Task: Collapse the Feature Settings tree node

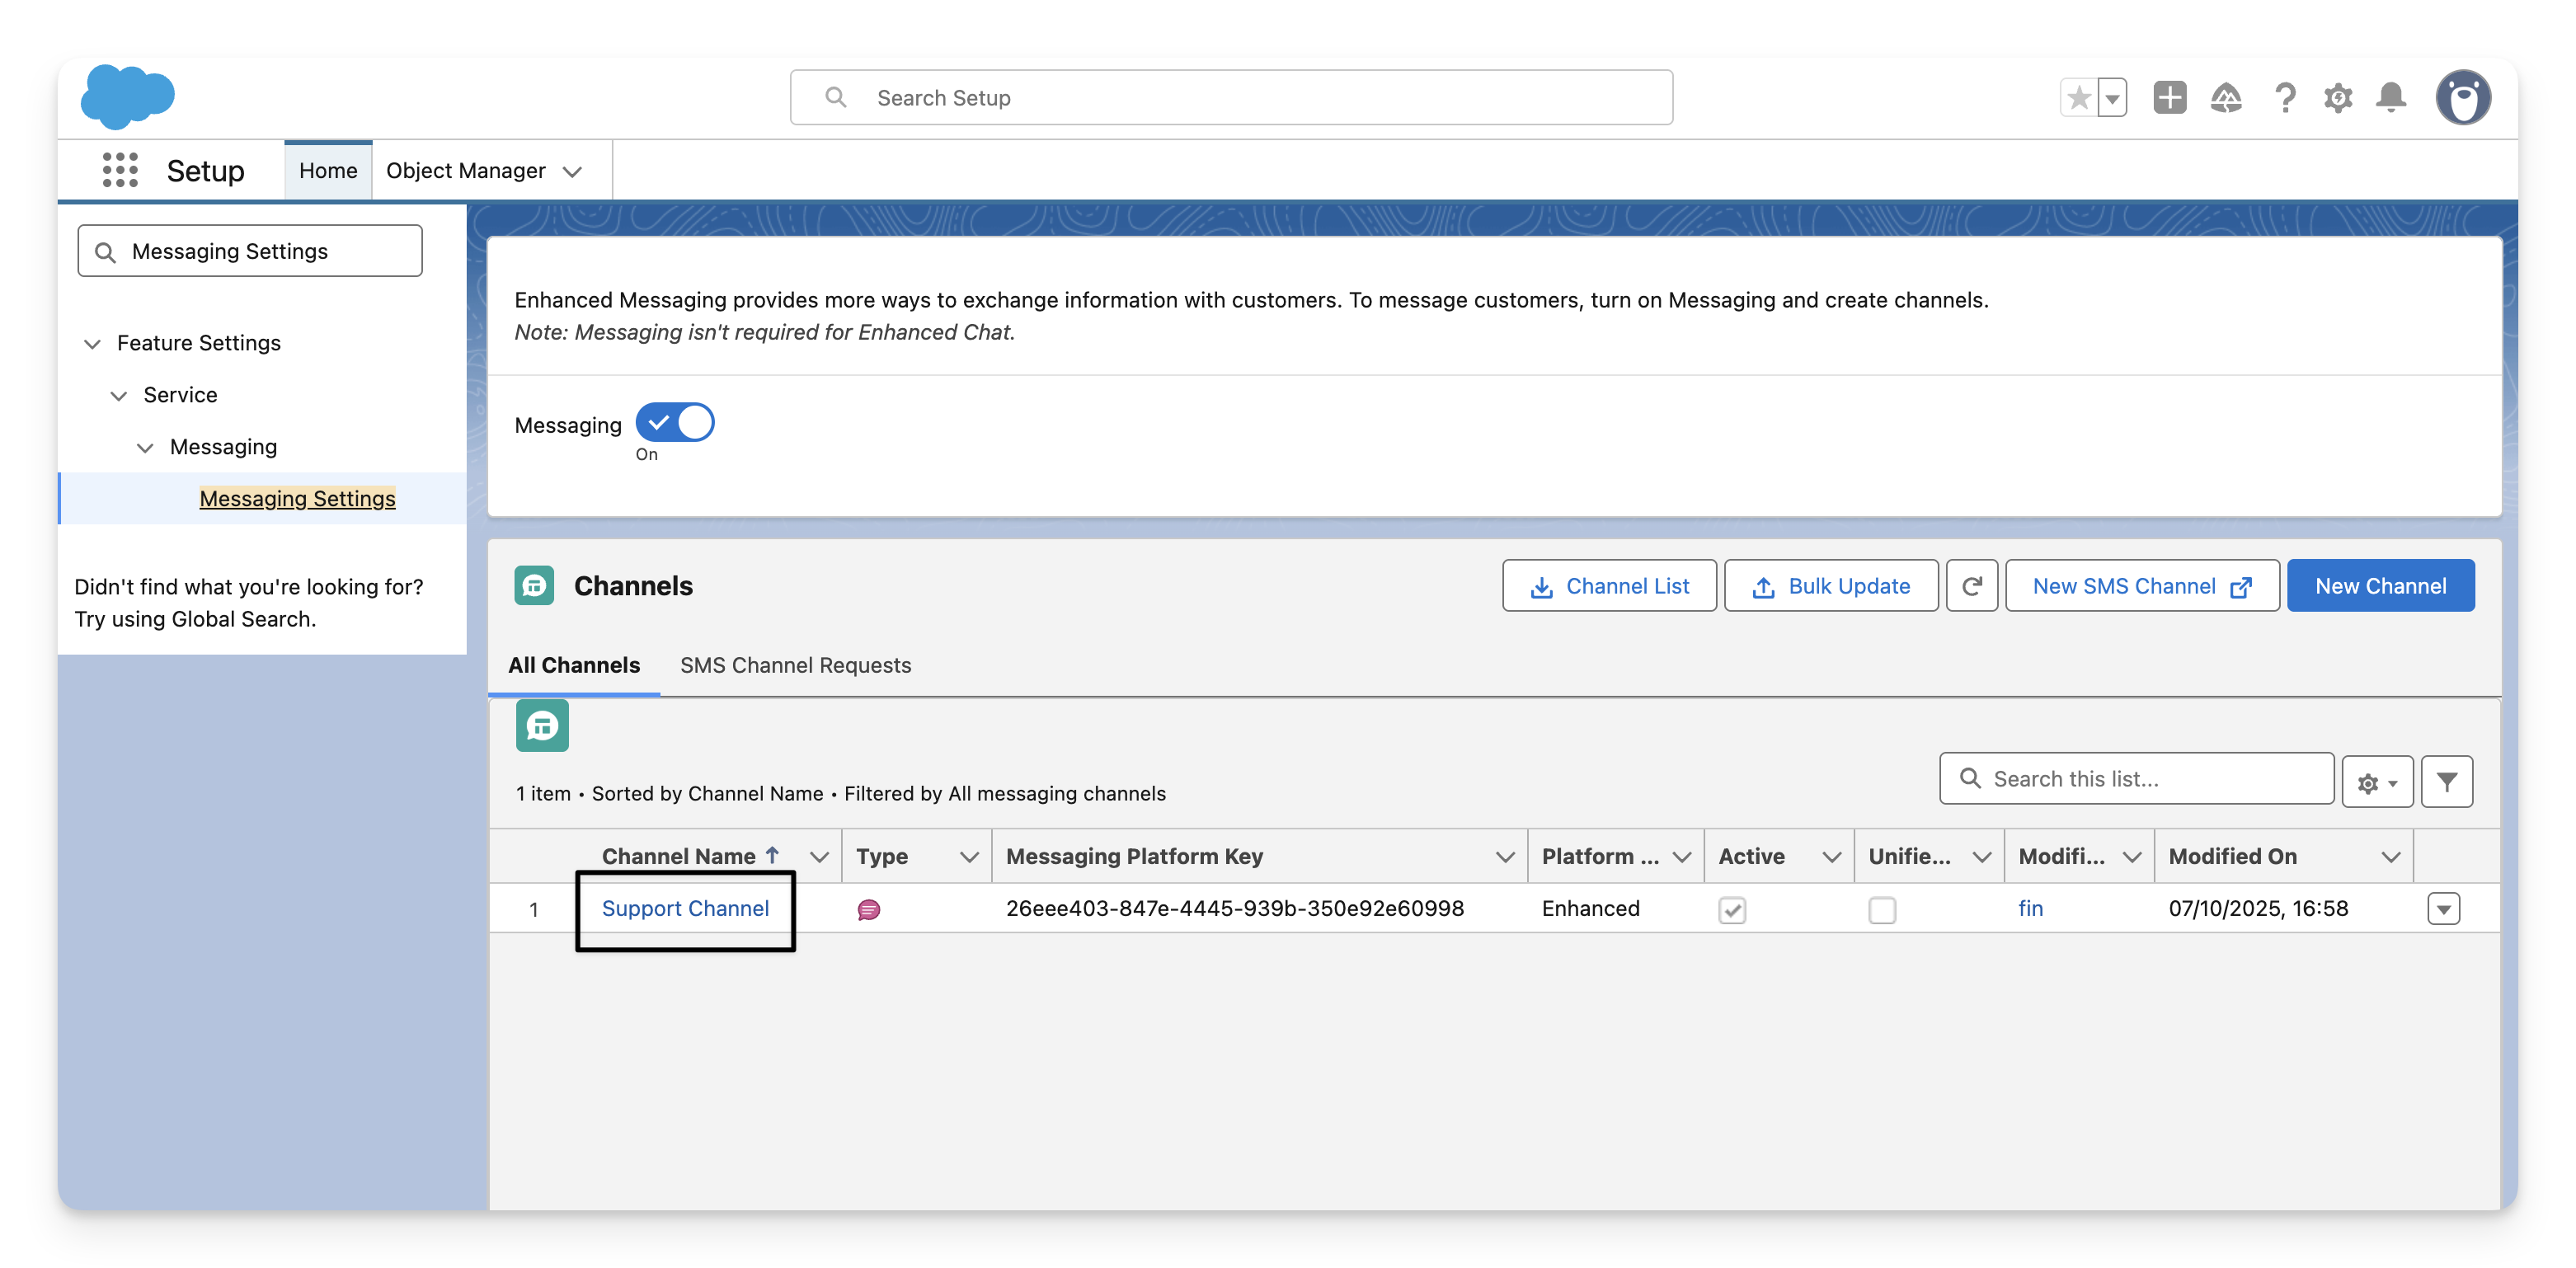Action: coord(92,344)
